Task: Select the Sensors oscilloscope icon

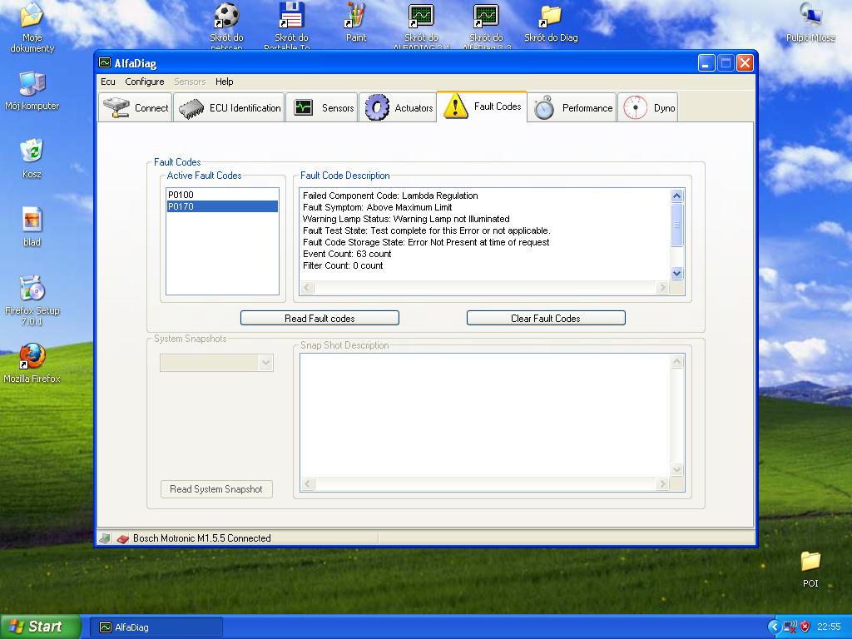Action: coord(303,107)
